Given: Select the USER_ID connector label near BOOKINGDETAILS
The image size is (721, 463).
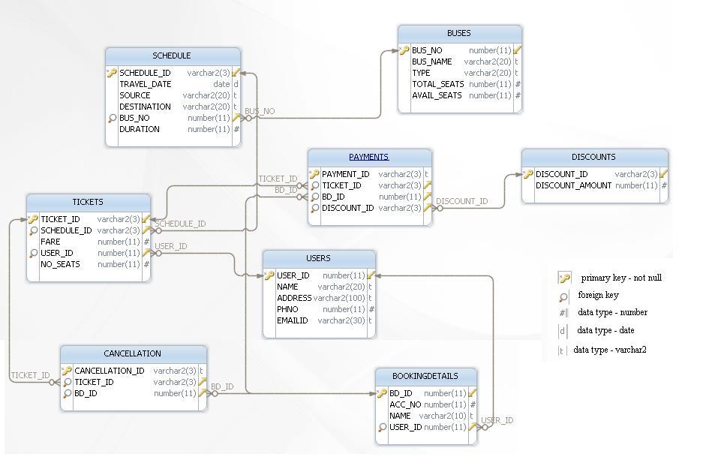Looking at the screenshot, I should (x=496, y=421).
